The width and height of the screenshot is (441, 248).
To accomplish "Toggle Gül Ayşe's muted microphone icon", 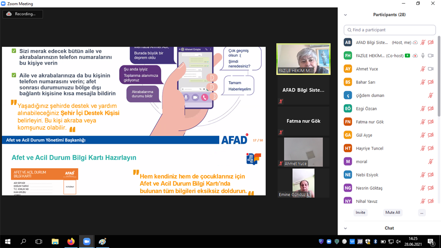I will [x=423, y=135].
